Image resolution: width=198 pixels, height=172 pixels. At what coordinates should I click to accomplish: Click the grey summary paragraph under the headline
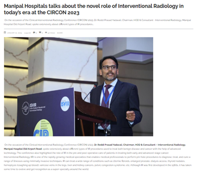point(97,22)
